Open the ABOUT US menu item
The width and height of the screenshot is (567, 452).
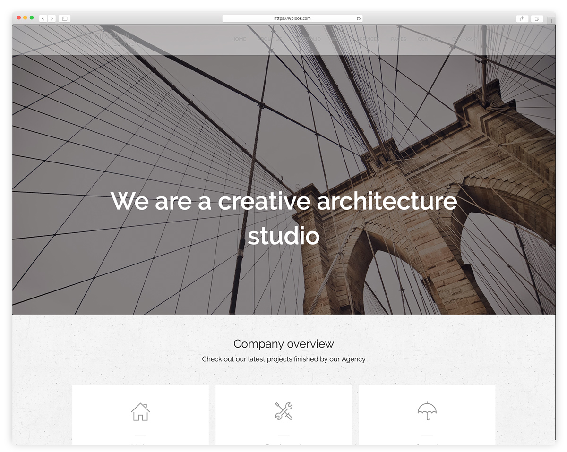[270, 39]
